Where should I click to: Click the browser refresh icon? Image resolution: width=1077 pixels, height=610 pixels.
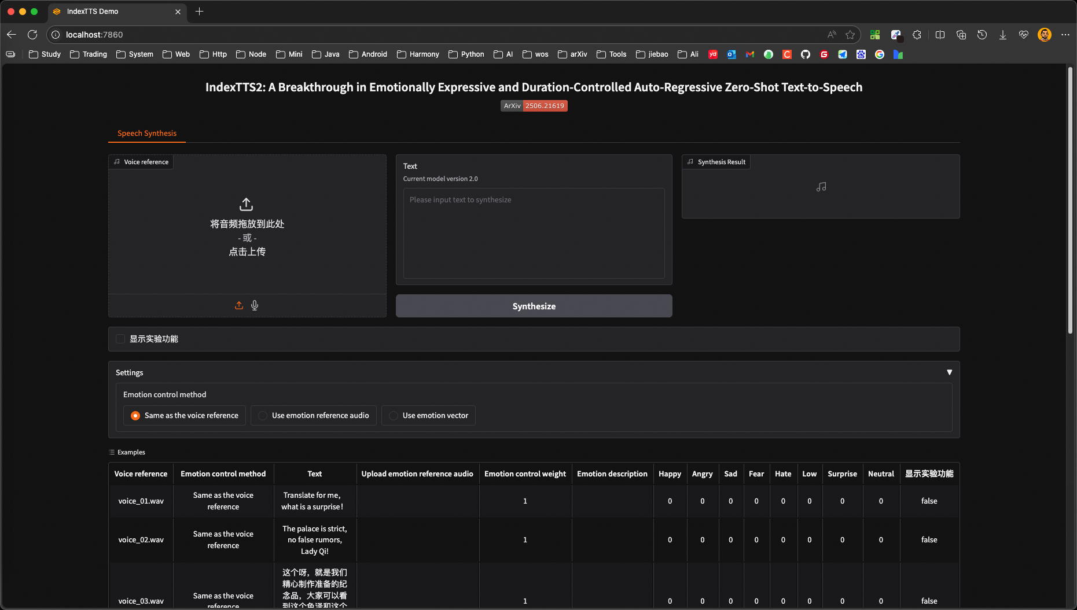(x=32, y=35)
